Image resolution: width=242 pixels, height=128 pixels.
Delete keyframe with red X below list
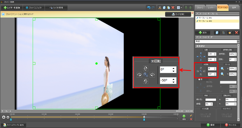coord(236,32)
